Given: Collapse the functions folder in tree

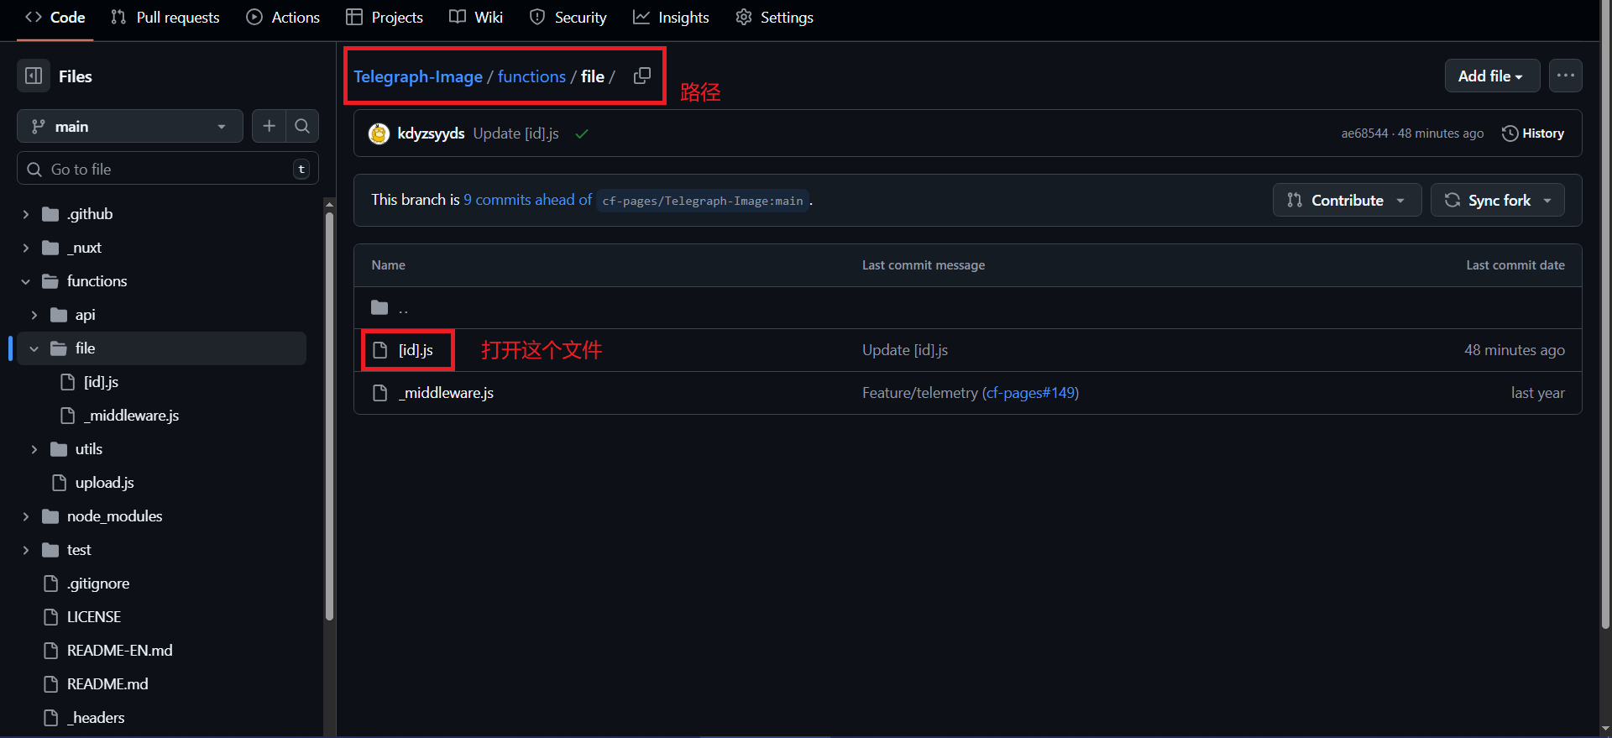Looking at the screenshot, I should point(26,281).
